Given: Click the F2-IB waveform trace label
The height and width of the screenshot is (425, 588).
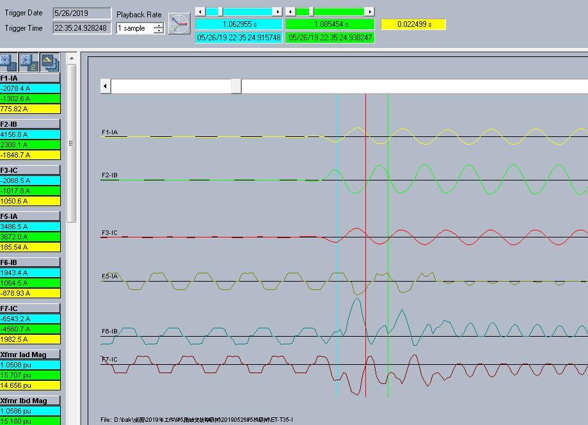Looking at the screenshot, I should tap(109, 175).
